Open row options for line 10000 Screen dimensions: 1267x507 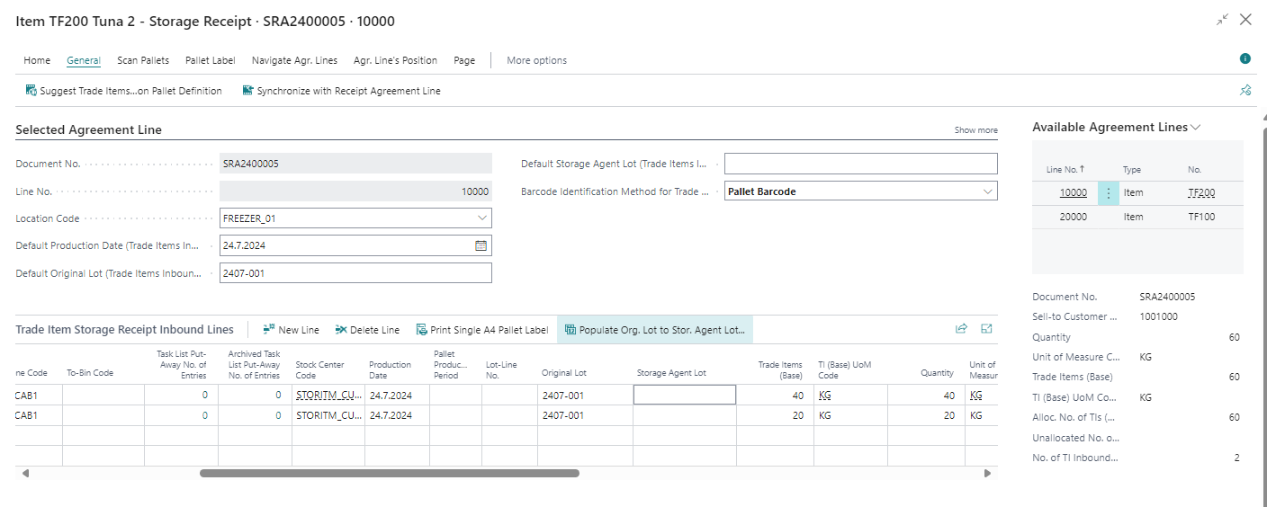(1108, 192)
